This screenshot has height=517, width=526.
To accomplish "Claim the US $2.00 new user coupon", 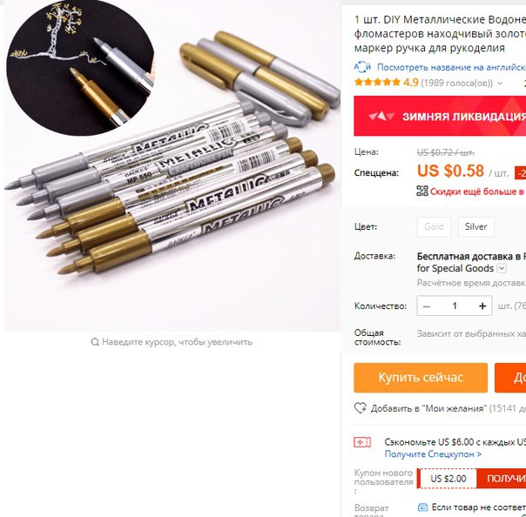I will click(x=501, y=479).
